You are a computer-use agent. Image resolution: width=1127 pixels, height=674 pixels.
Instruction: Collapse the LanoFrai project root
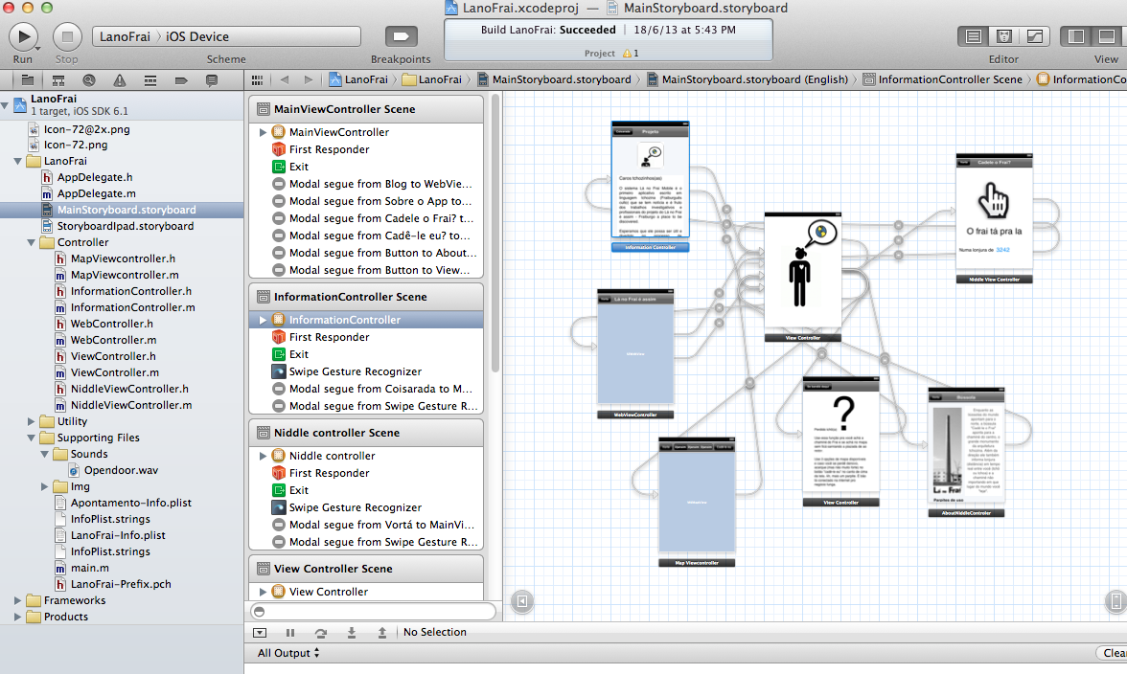(5, 104)
